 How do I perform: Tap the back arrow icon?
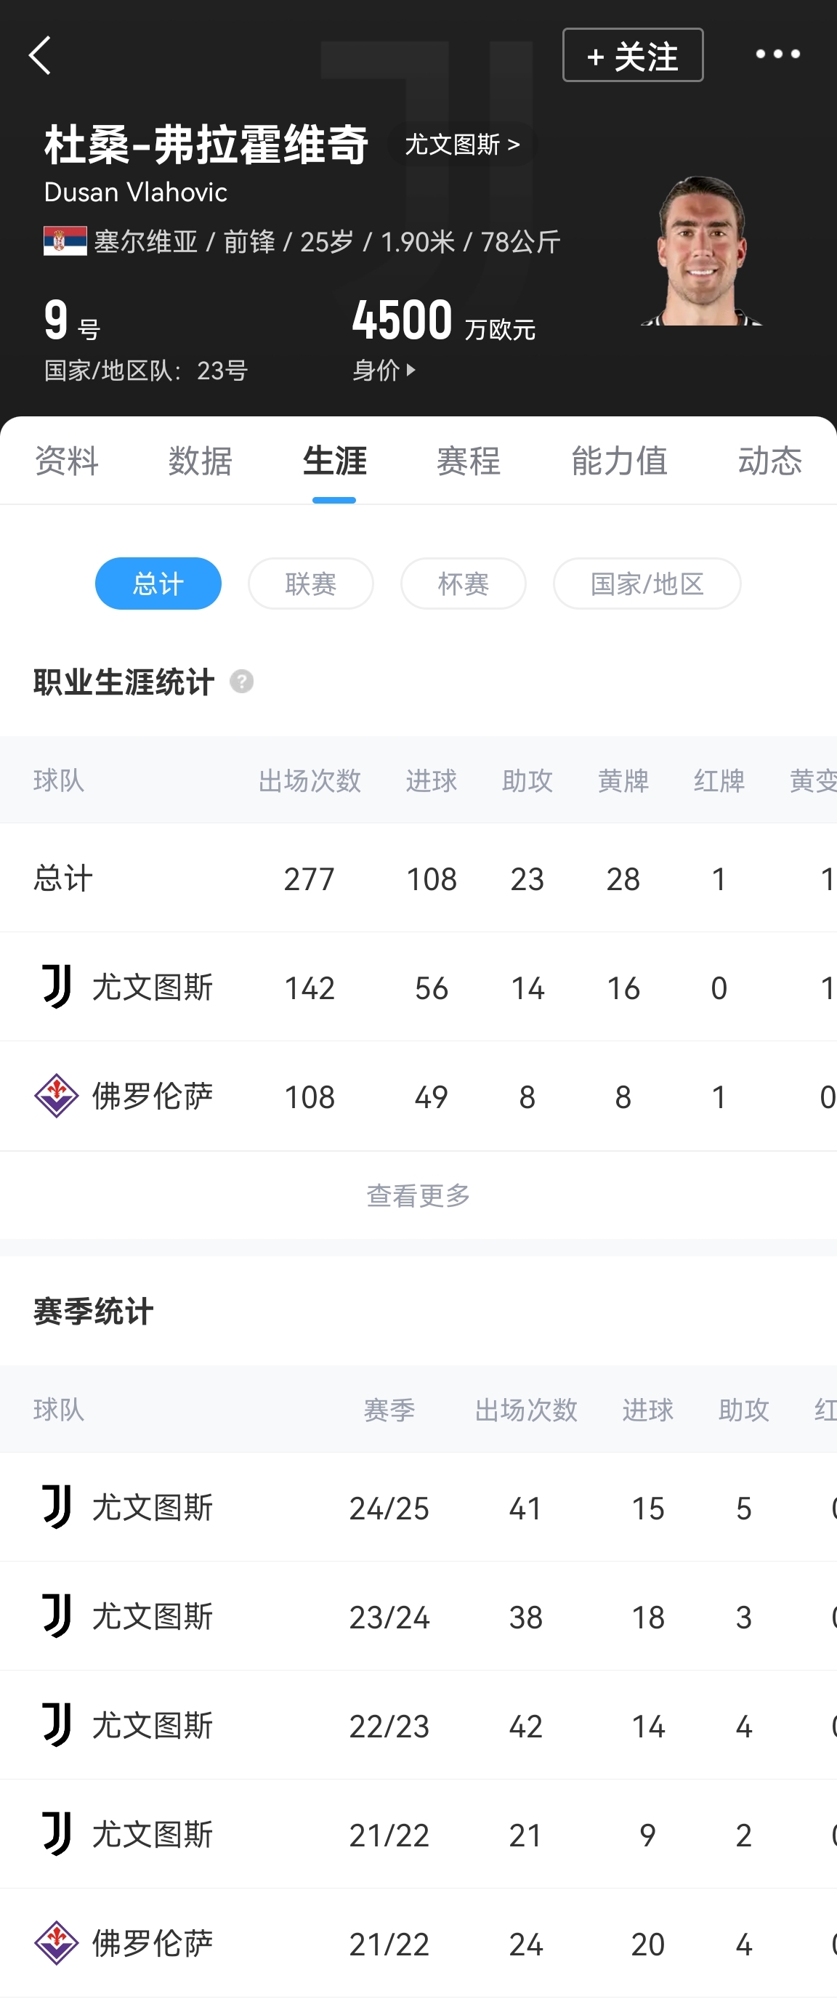[41, 55]
